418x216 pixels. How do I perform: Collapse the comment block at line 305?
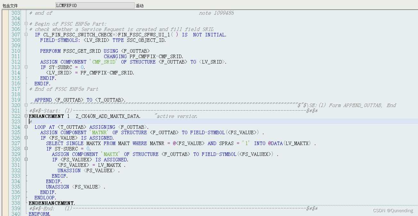pyautogui.click(x=26, y=24)
